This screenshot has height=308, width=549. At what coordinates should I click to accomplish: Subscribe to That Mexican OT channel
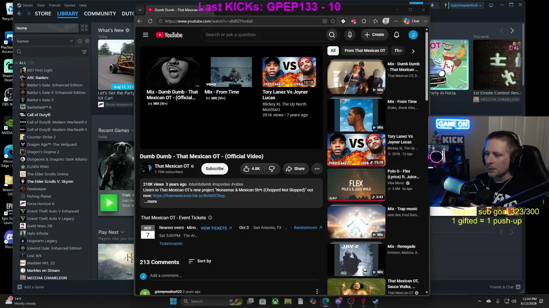[x=214, y=169]
